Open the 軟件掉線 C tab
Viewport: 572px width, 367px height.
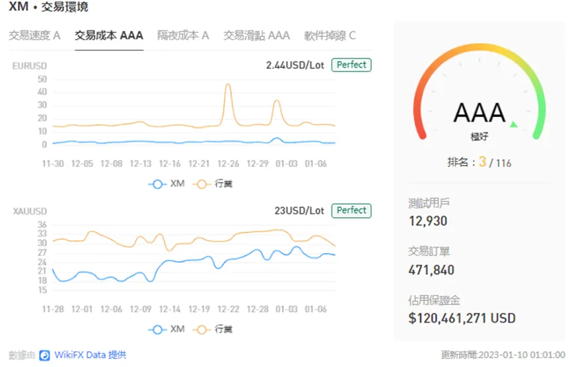[x=330, y=36]
